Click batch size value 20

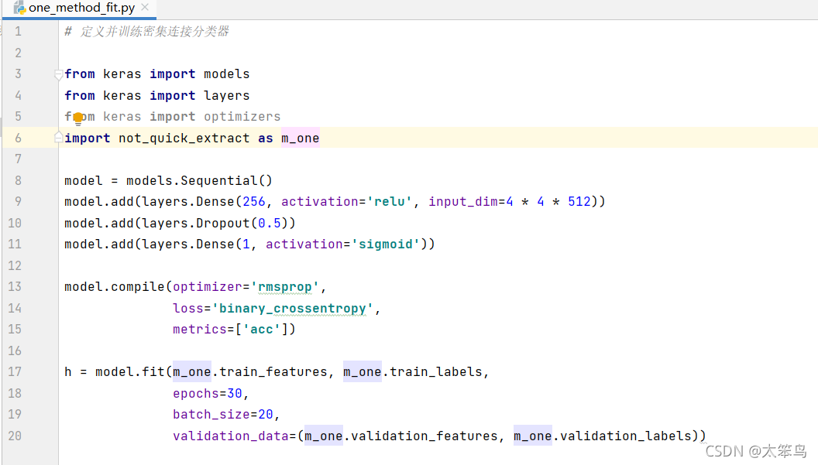266,415
